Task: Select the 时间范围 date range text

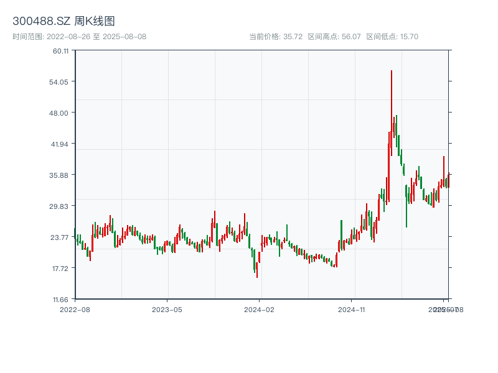Action: coord(79,37)
